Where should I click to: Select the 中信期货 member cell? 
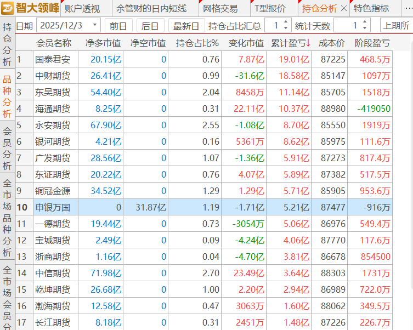click(x=55, y=273)
